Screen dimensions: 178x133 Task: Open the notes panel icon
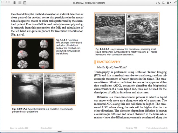click(x=25, y=3)
